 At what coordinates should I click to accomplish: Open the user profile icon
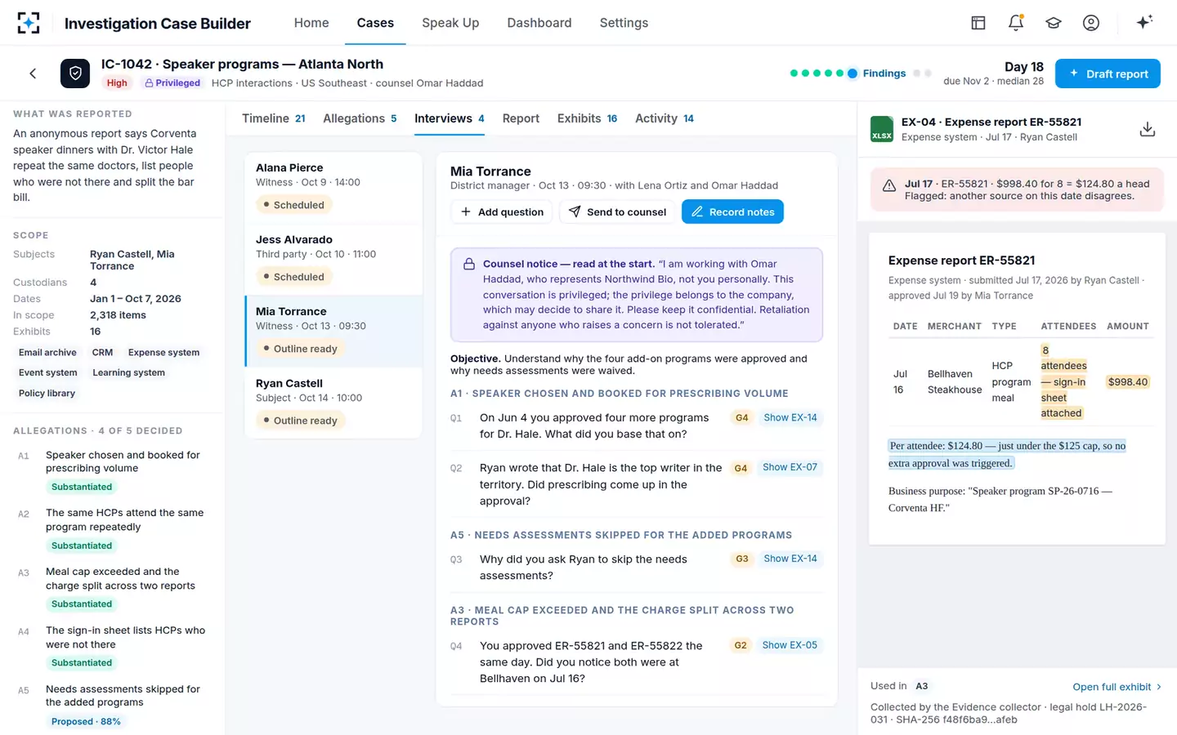pyautogui.click(x=1091, y=23)
